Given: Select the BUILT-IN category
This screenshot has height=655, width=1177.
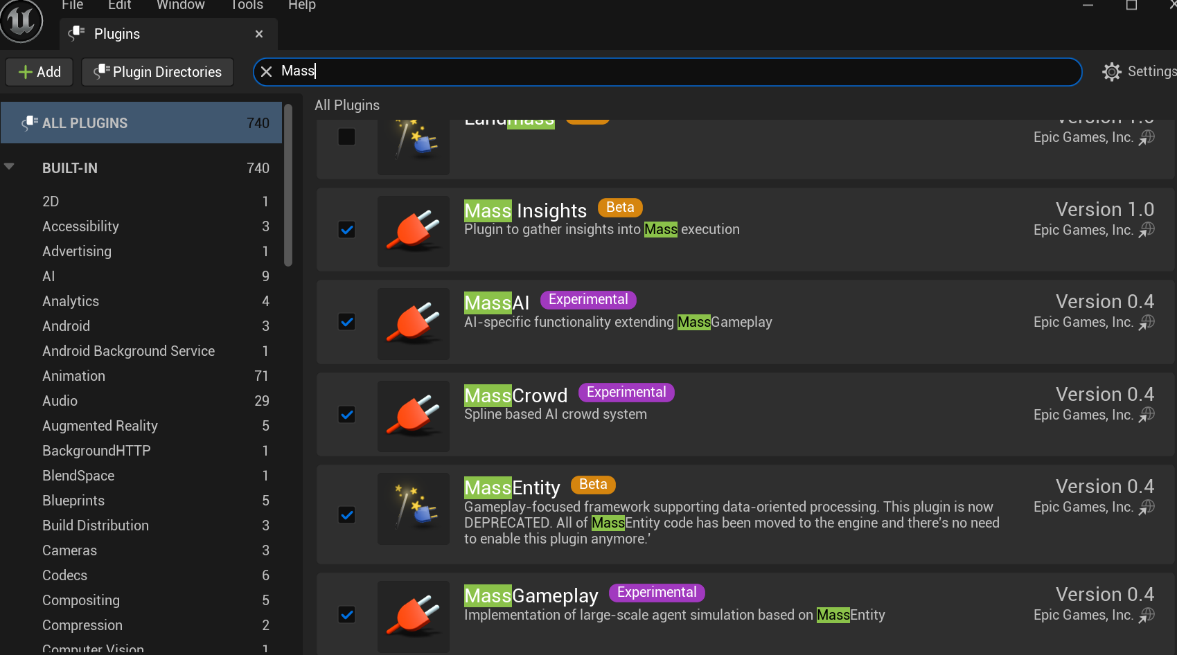Looking at the screenshot, I should coord(141,168).
